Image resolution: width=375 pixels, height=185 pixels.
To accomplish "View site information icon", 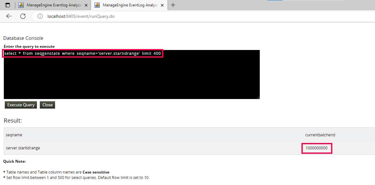I will point(40,16).
